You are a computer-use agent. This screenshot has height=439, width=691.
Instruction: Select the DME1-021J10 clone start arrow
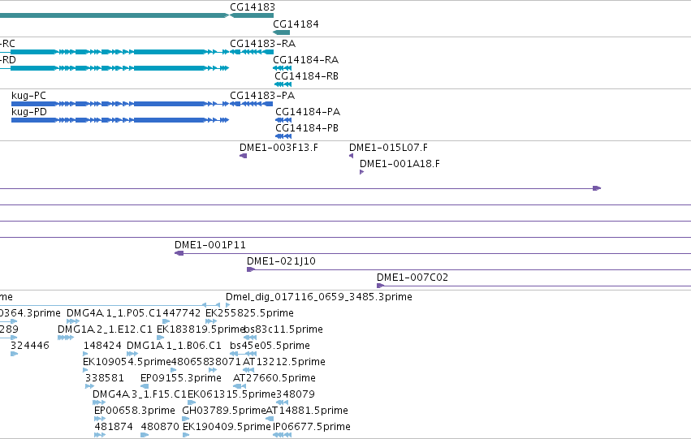pyautogui.click(x=251, y=269)
